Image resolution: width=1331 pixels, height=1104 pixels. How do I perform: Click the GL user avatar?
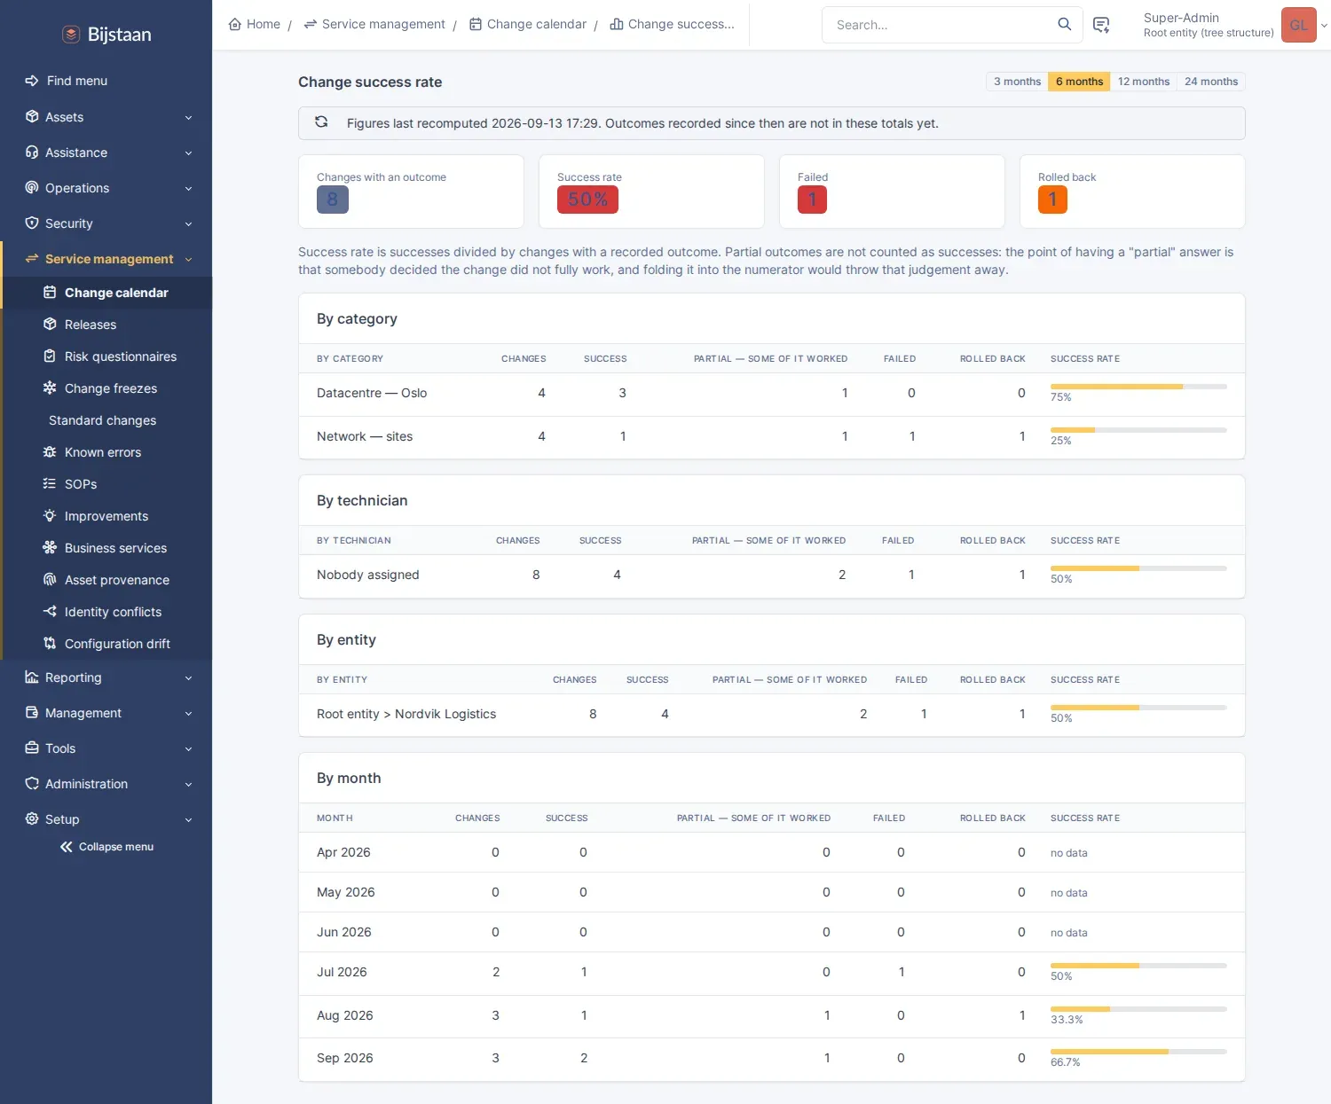[1298, 25]
